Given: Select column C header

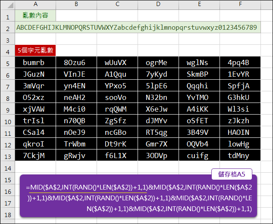Looking at the screenshot, I should click(117, 5).
